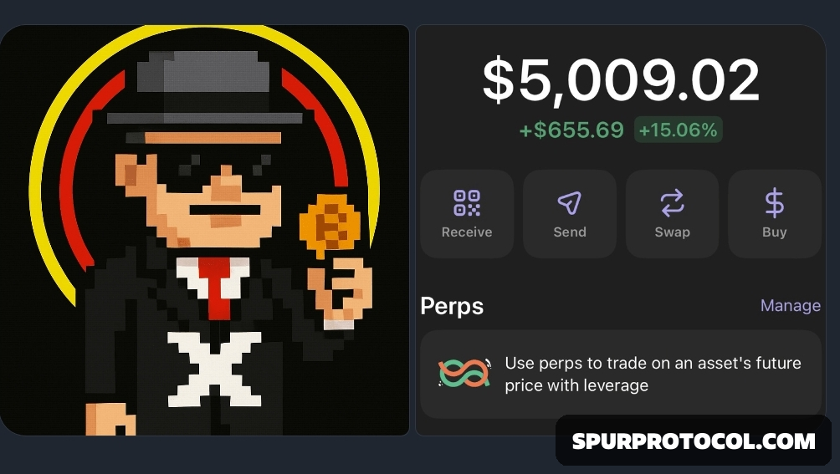
Task: Click the SPURPROTOCOL.COM watermark
Action: coord(694,441)
